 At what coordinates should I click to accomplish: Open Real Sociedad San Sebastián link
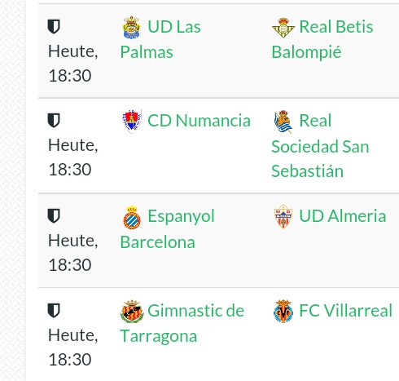tap(320, 145)
